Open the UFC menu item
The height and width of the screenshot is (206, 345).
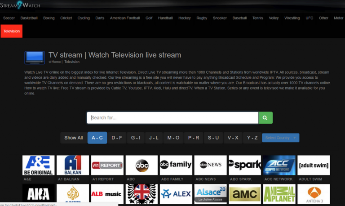pos(310,18)
